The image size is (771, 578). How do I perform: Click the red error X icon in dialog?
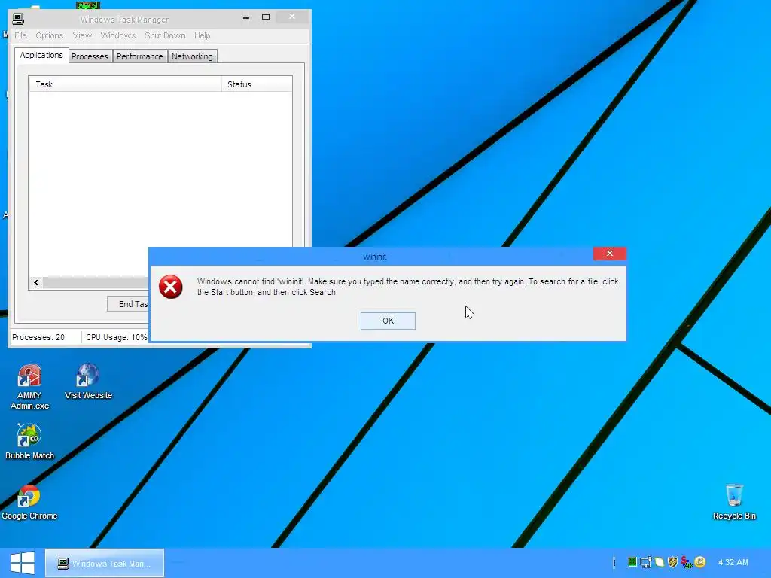pos(171,287)
